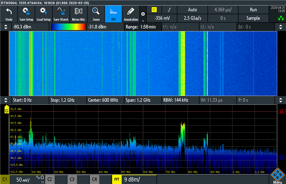The image size is (286, 184).
Task: Toggle the C4 channel button
Action: 94,179
